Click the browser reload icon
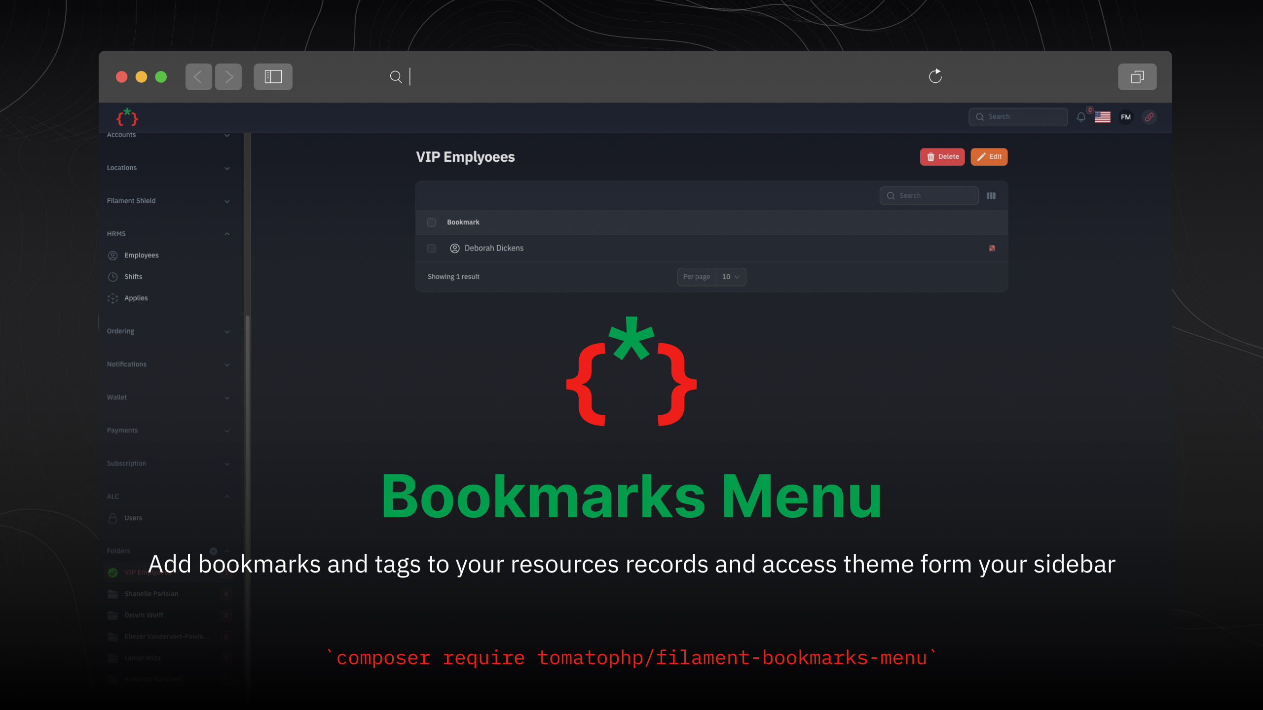The width and height of the screenshot is (1263, 710). [935, 76]
